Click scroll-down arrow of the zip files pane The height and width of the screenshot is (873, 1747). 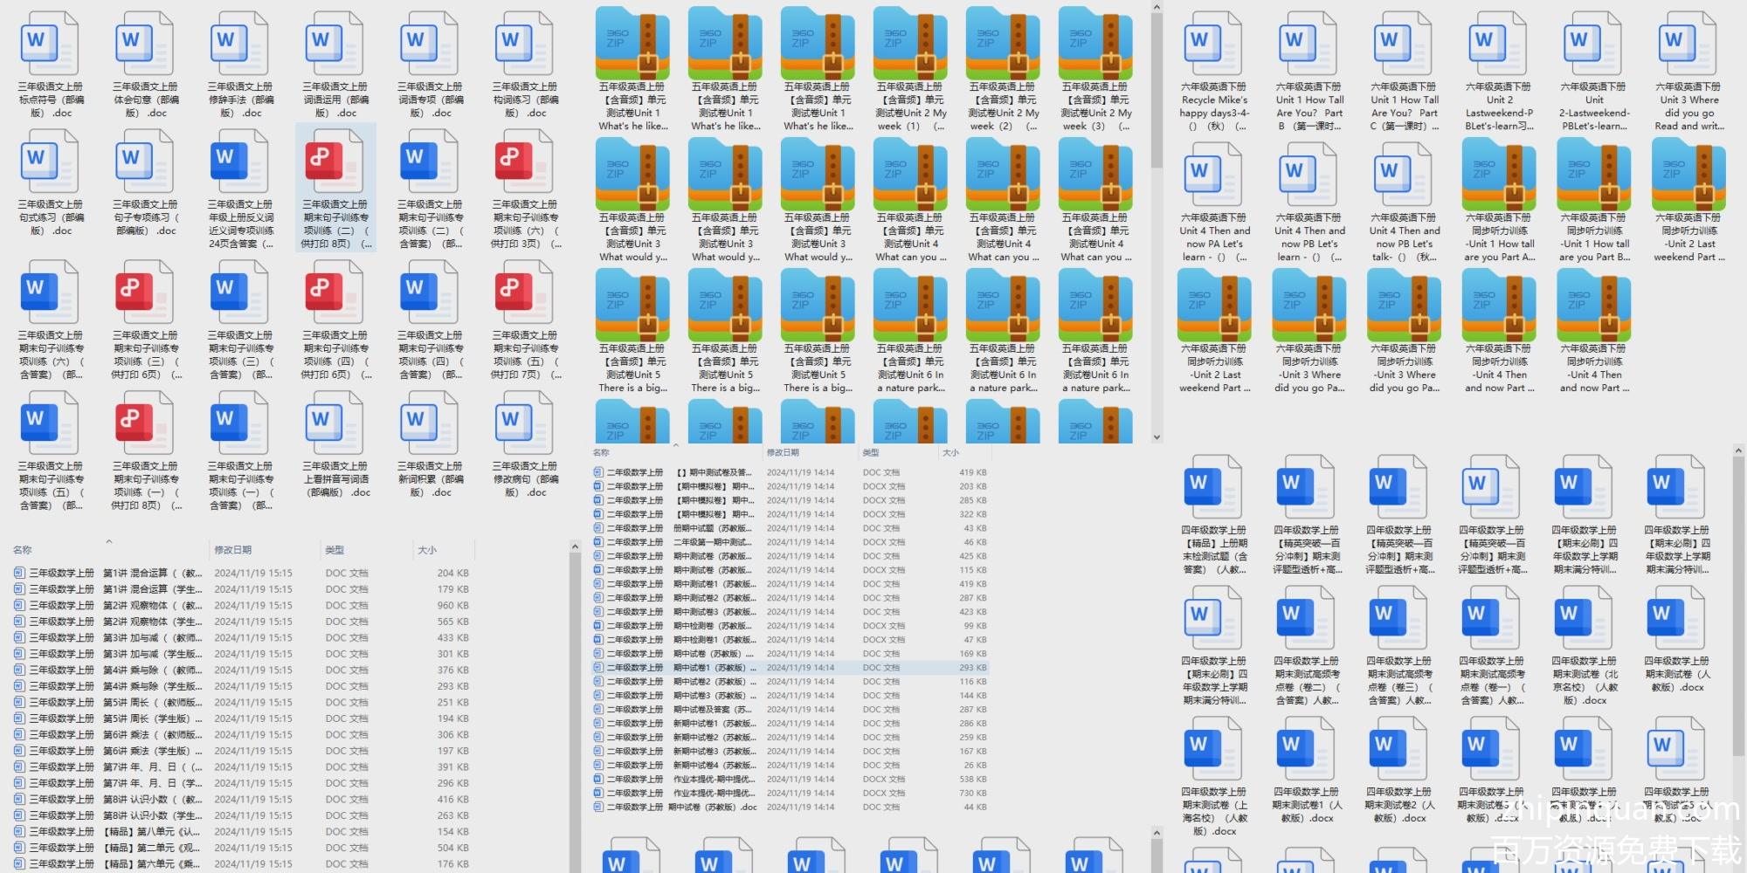tap(1157, 437)
